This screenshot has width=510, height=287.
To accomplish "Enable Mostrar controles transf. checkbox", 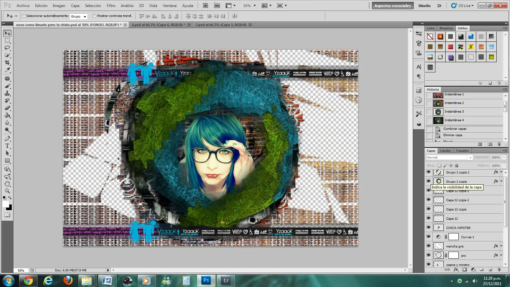I will coord(94,16).
